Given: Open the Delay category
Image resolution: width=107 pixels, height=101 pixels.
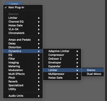Looking at the screenshot, I should click(x=23, y=44).
